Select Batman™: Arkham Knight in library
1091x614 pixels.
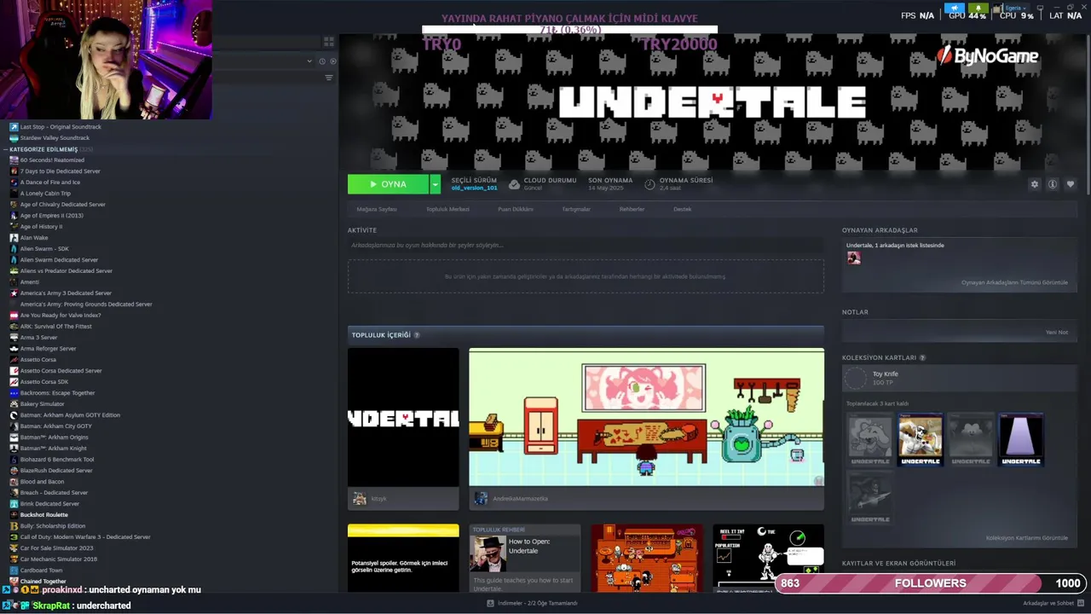(54, 449)
